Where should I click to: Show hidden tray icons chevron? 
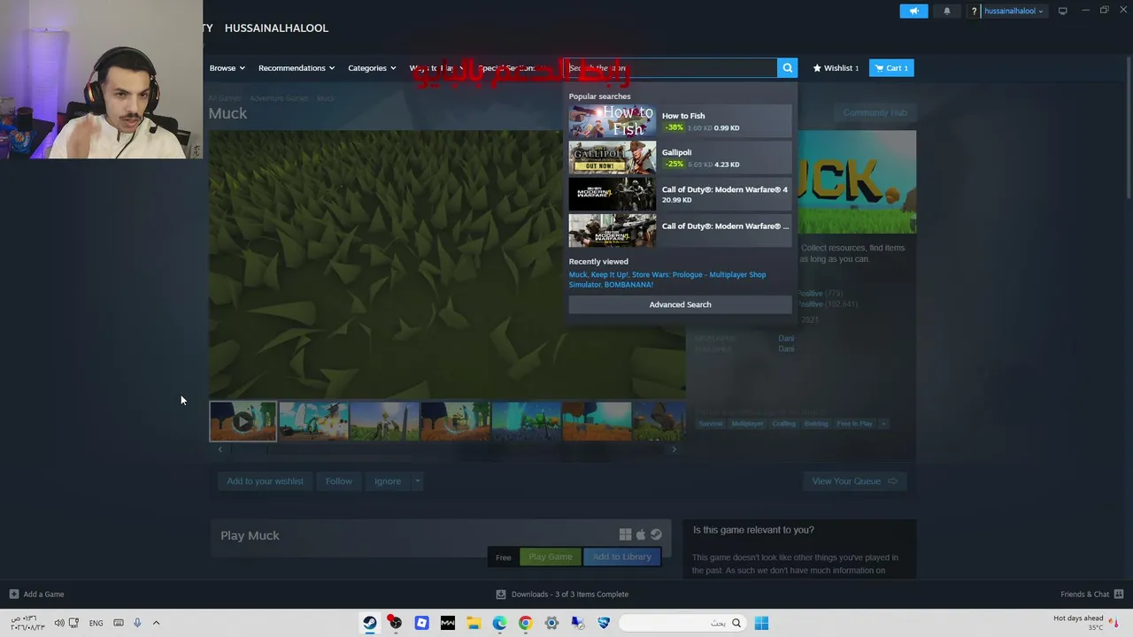(156, 623)
